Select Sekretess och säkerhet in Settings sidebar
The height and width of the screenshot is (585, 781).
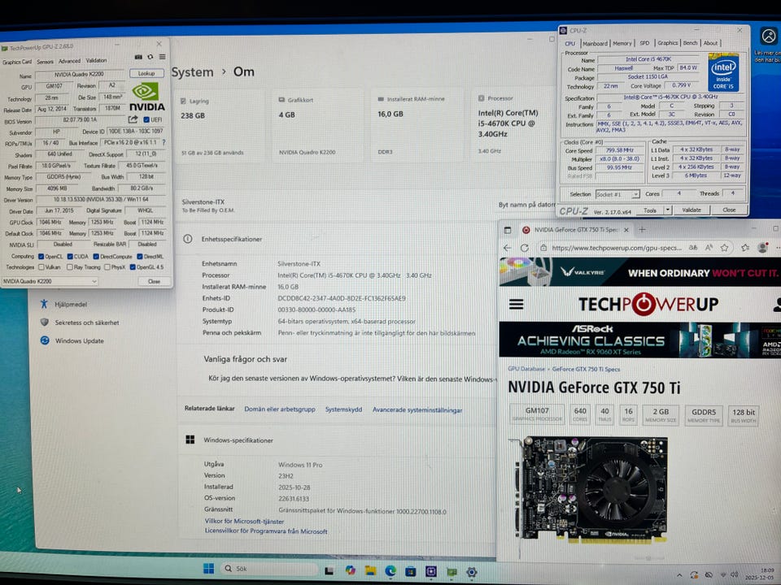(x=87, y=323)
